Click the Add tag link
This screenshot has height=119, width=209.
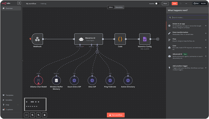pos(43,4)
